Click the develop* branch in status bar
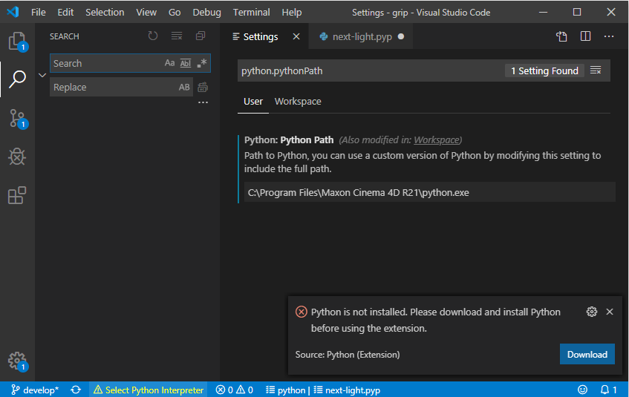 (x=35, y=390)
